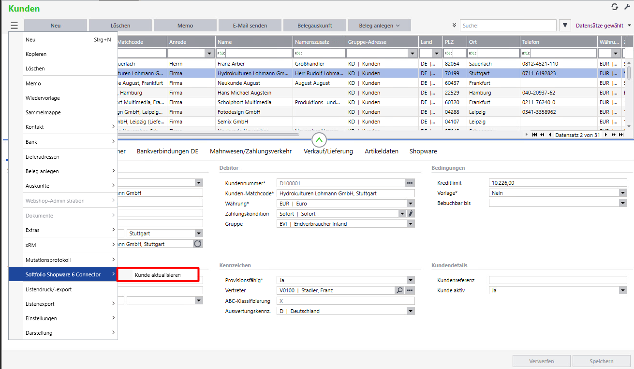Open the wrench settings icon

click(x=628, y=7)
